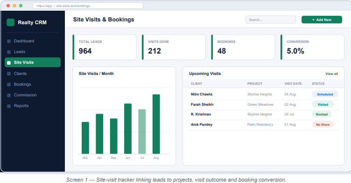The image size is (351, 183).
Task: Click the May bar in the chart
Action: pyautogui.click(x=114, y=136)
